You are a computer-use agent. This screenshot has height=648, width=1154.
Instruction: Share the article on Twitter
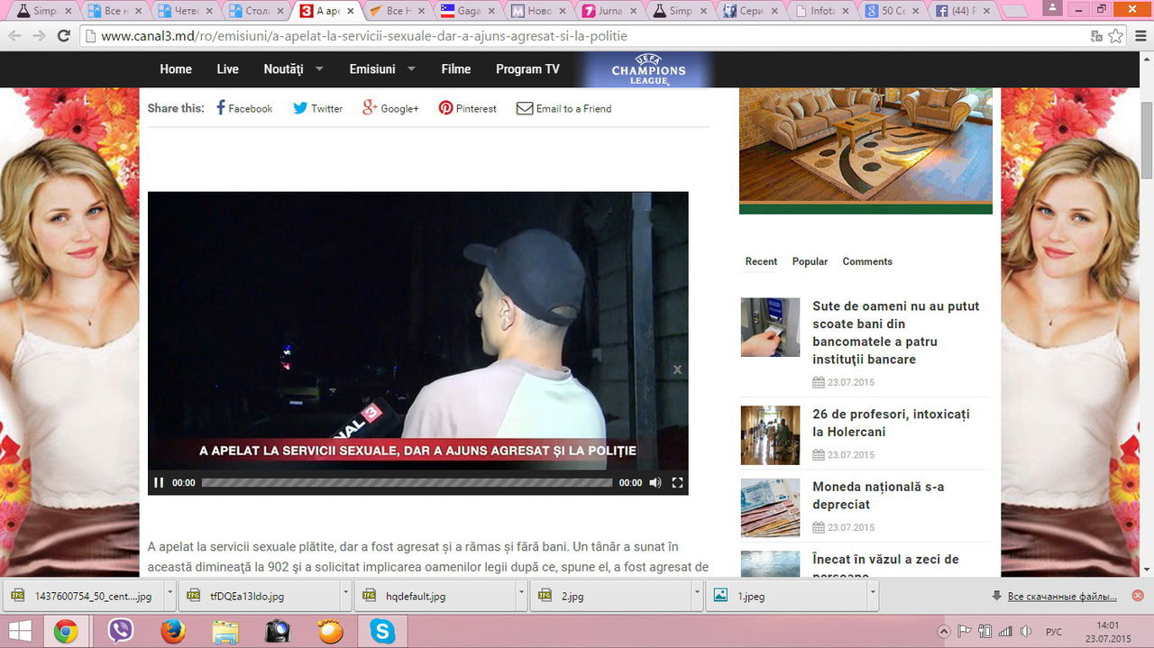tap(317, 108)
